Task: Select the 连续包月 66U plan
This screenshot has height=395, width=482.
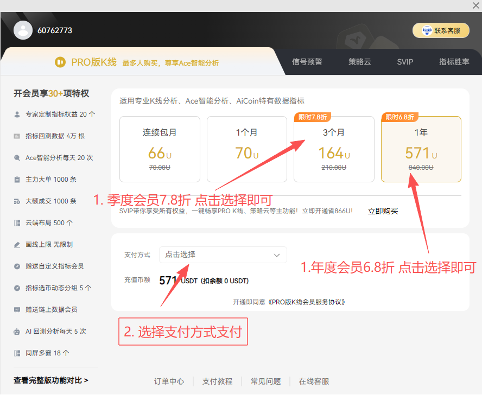Action: (159, 149)
